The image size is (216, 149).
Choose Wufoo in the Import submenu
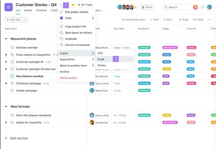coord(114,65)
